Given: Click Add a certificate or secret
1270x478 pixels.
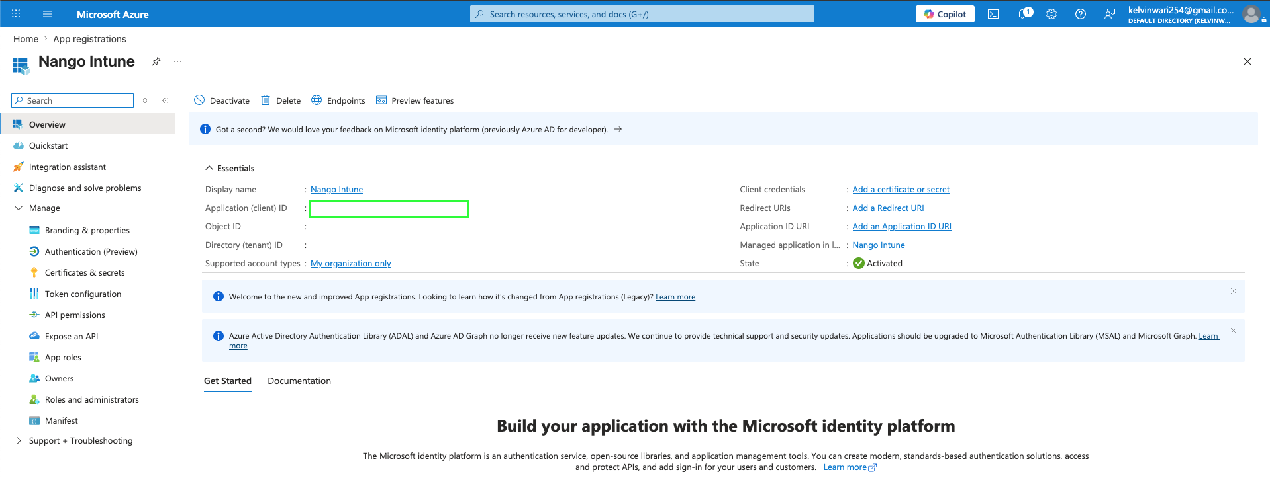Looking at the screenshot, I should 901,190.
